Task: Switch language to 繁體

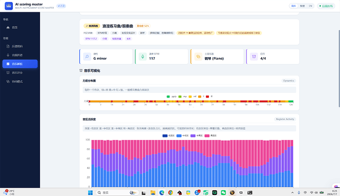Action: point(302,6)
